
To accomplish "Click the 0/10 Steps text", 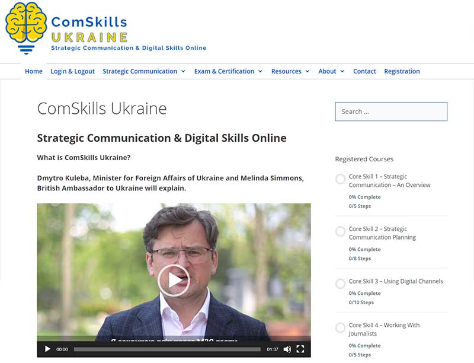I will click(x=361, y=302).
